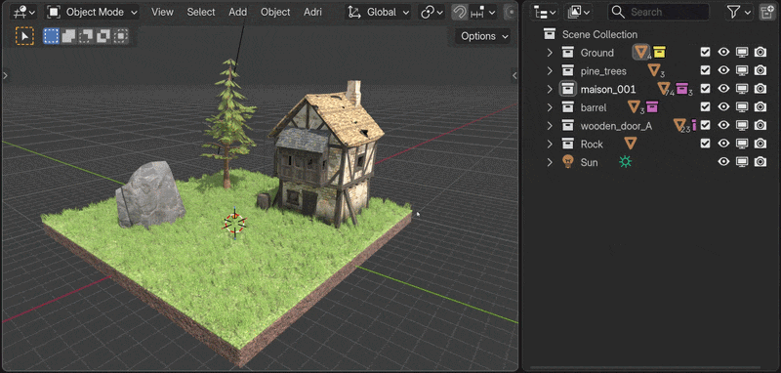
Task: Disable barrel in renders camera icon
Action: pos(760,106)
